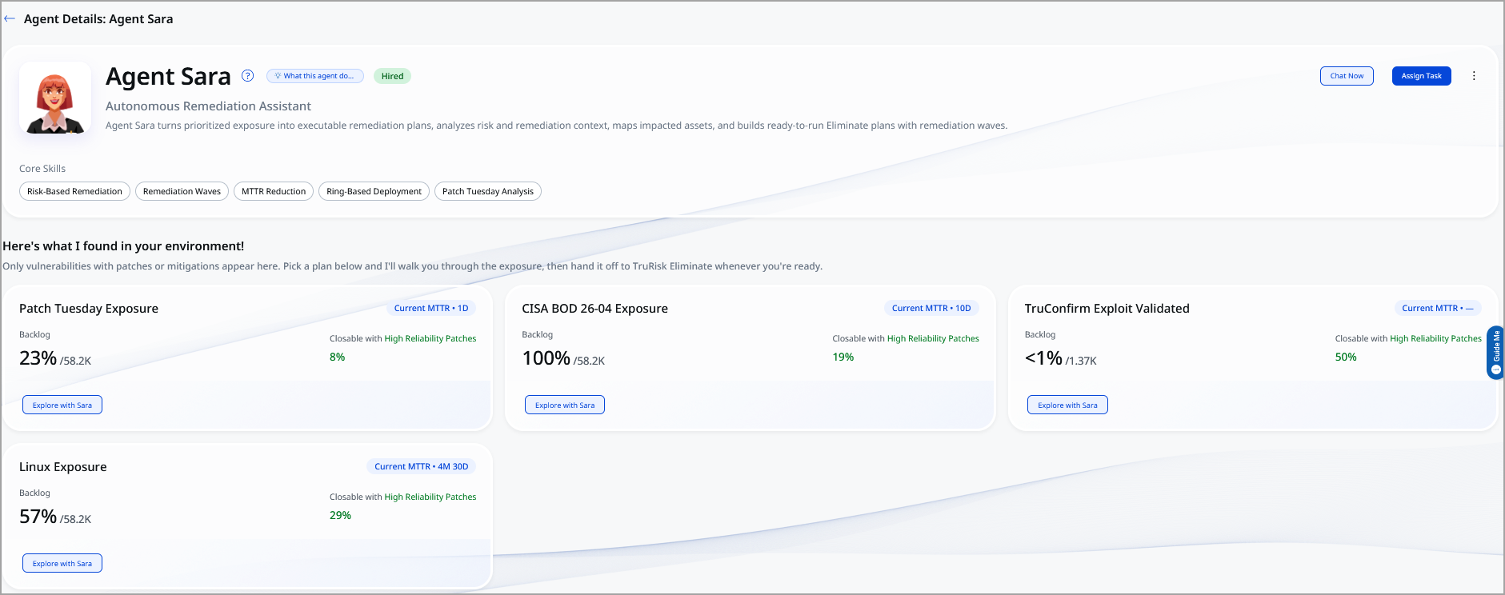
Task: Click the Assign Task button
Action: (x=1421, y=76)
